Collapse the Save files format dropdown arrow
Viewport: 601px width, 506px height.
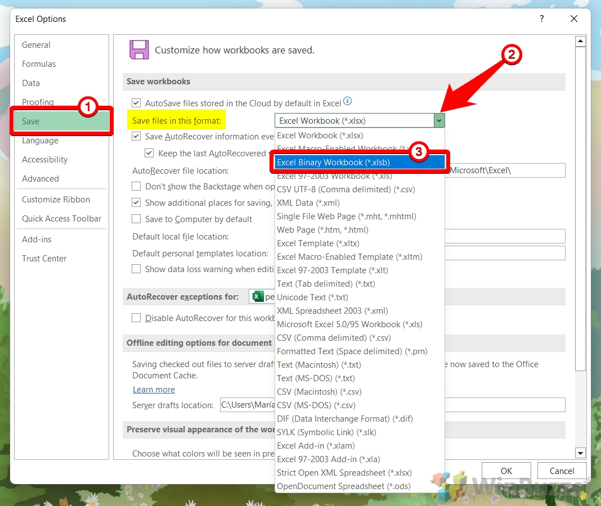coord(439,121)
